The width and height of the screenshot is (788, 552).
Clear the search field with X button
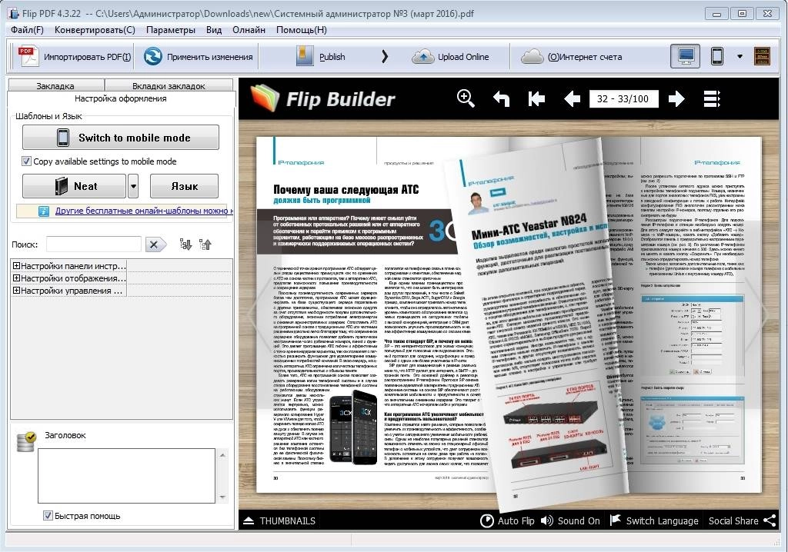pos(155,244)
